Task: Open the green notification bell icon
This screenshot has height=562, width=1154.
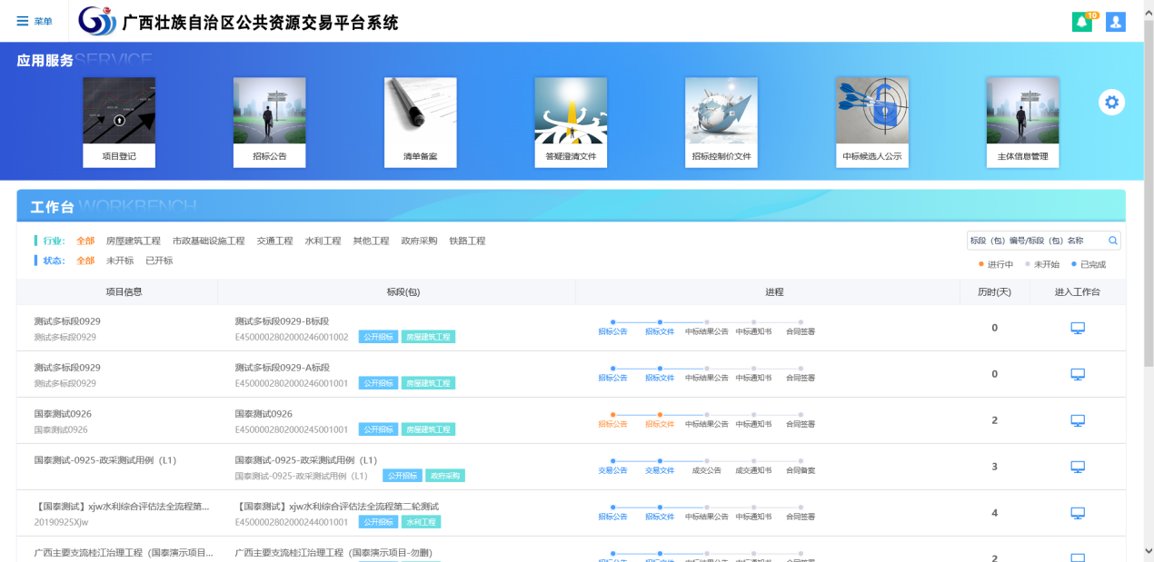Action: pos(1081,22)
